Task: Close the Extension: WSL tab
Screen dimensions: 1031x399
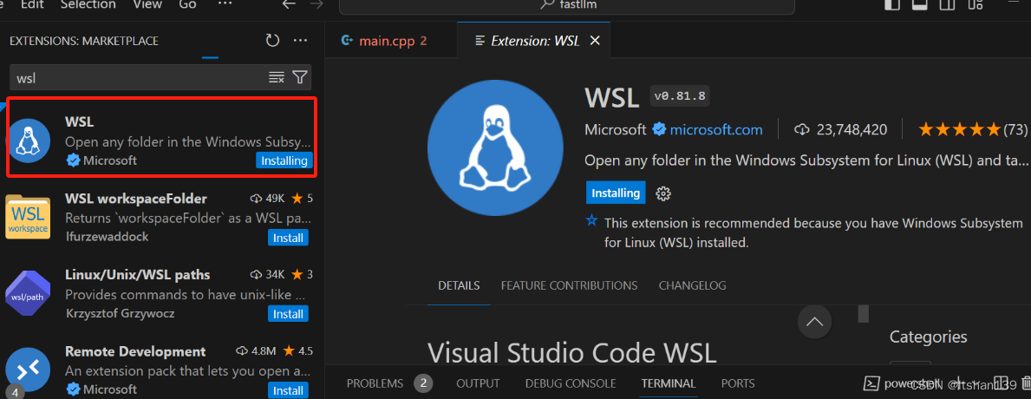Action: pyautogui.click(x=595, y=41)
